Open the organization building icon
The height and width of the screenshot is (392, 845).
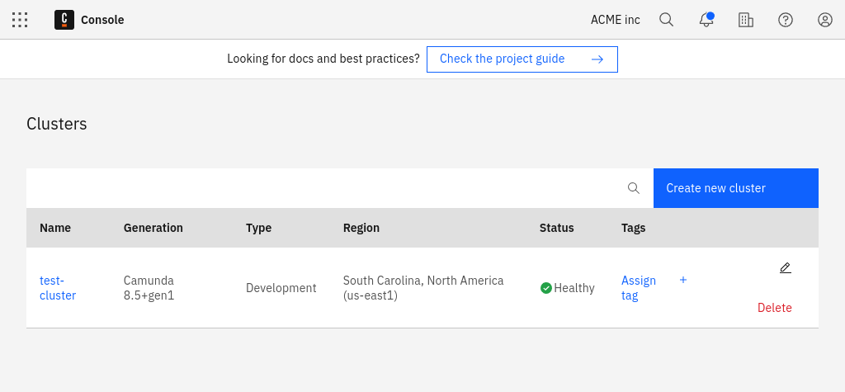point(745,20)
